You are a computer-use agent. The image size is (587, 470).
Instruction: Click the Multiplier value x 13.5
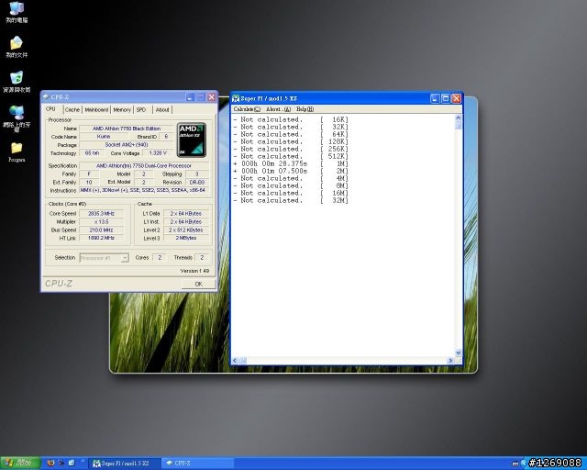pyautogui.click(x=102, y=222)
